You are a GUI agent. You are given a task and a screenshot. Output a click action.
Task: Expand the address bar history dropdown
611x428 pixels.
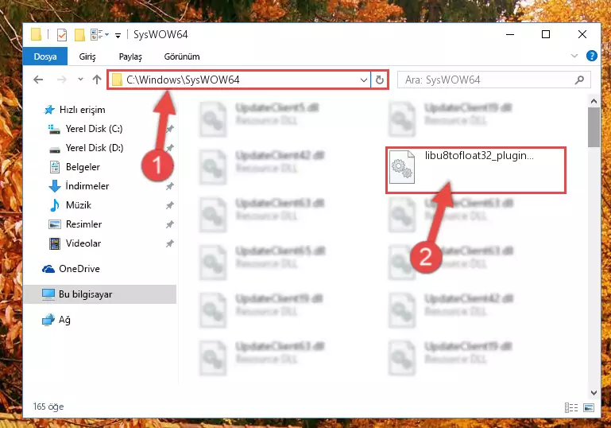(364, 80)
